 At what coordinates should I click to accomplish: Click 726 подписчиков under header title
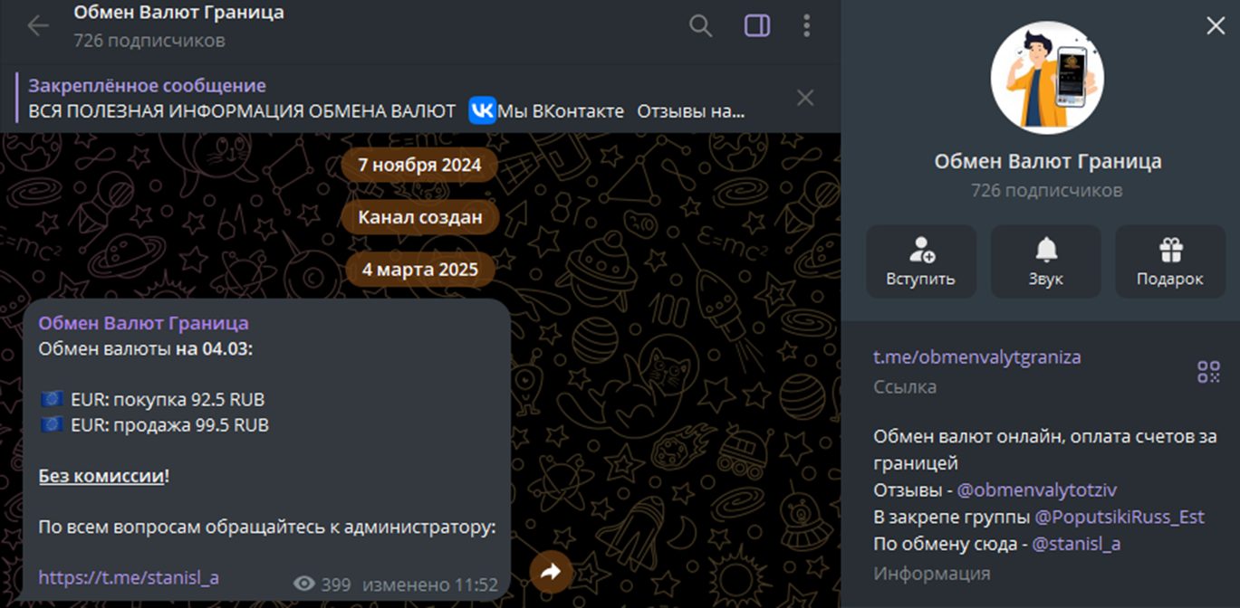click(149, 41)
